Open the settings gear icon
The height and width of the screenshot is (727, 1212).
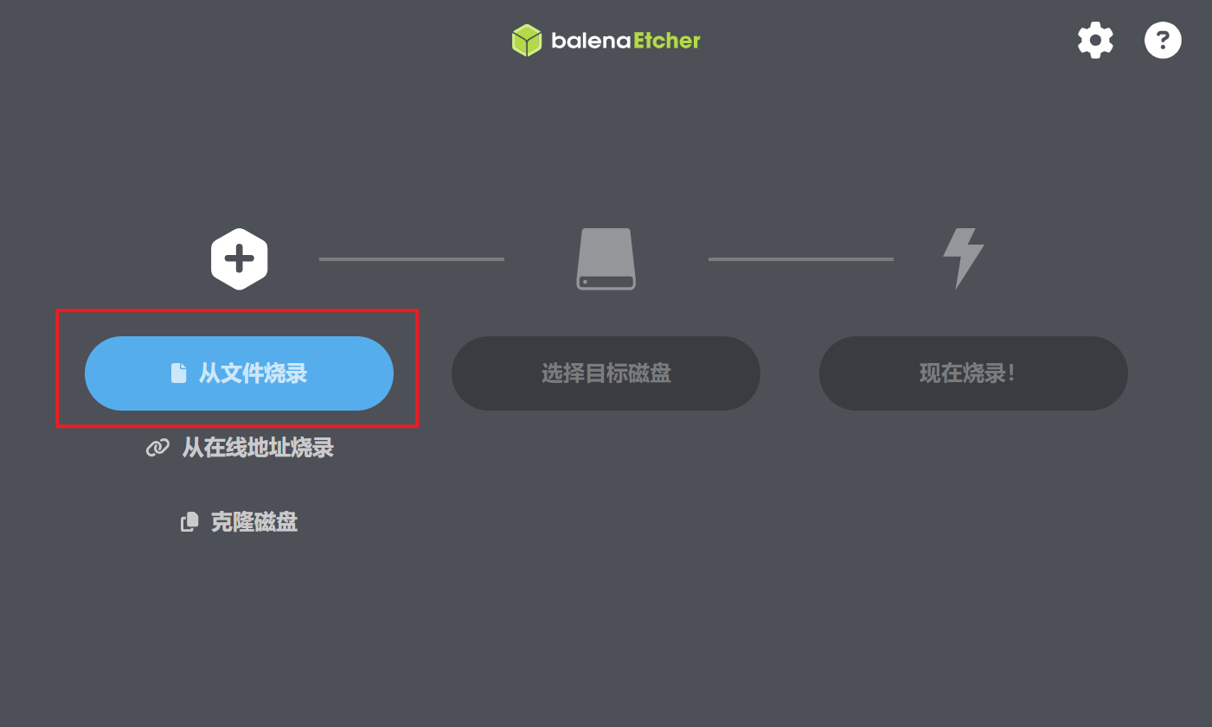pos(1095,40)
